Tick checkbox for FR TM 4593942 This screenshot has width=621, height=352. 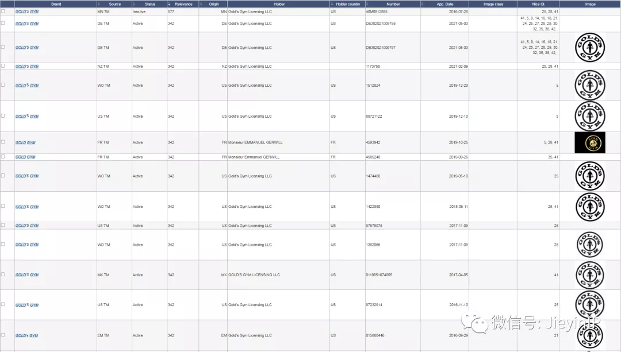click(3, 142)
